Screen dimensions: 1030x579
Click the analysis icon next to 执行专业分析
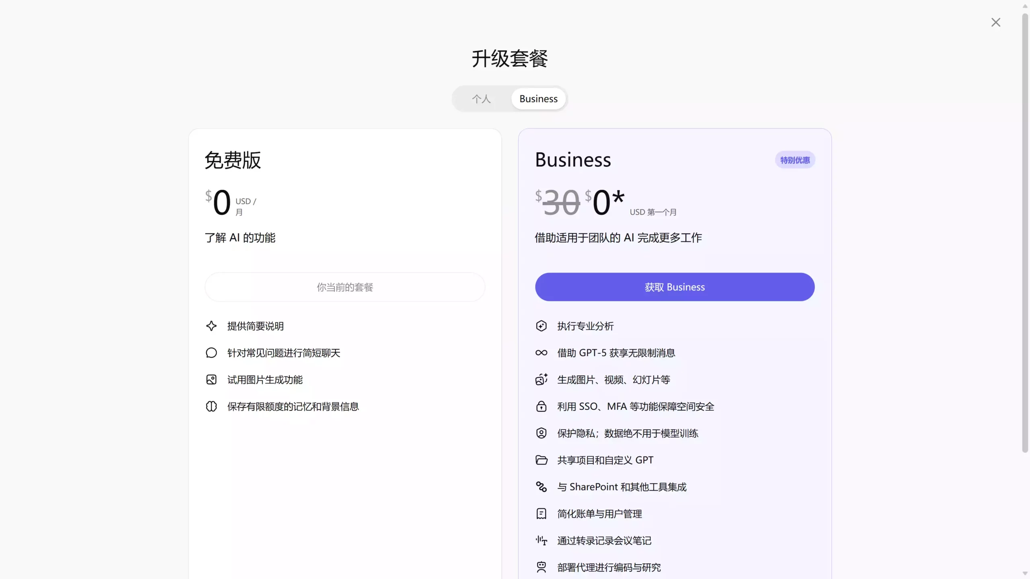point(541,326)
